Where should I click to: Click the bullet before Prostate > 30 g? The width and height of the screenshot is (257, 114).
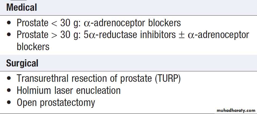[x=9, y=35]
